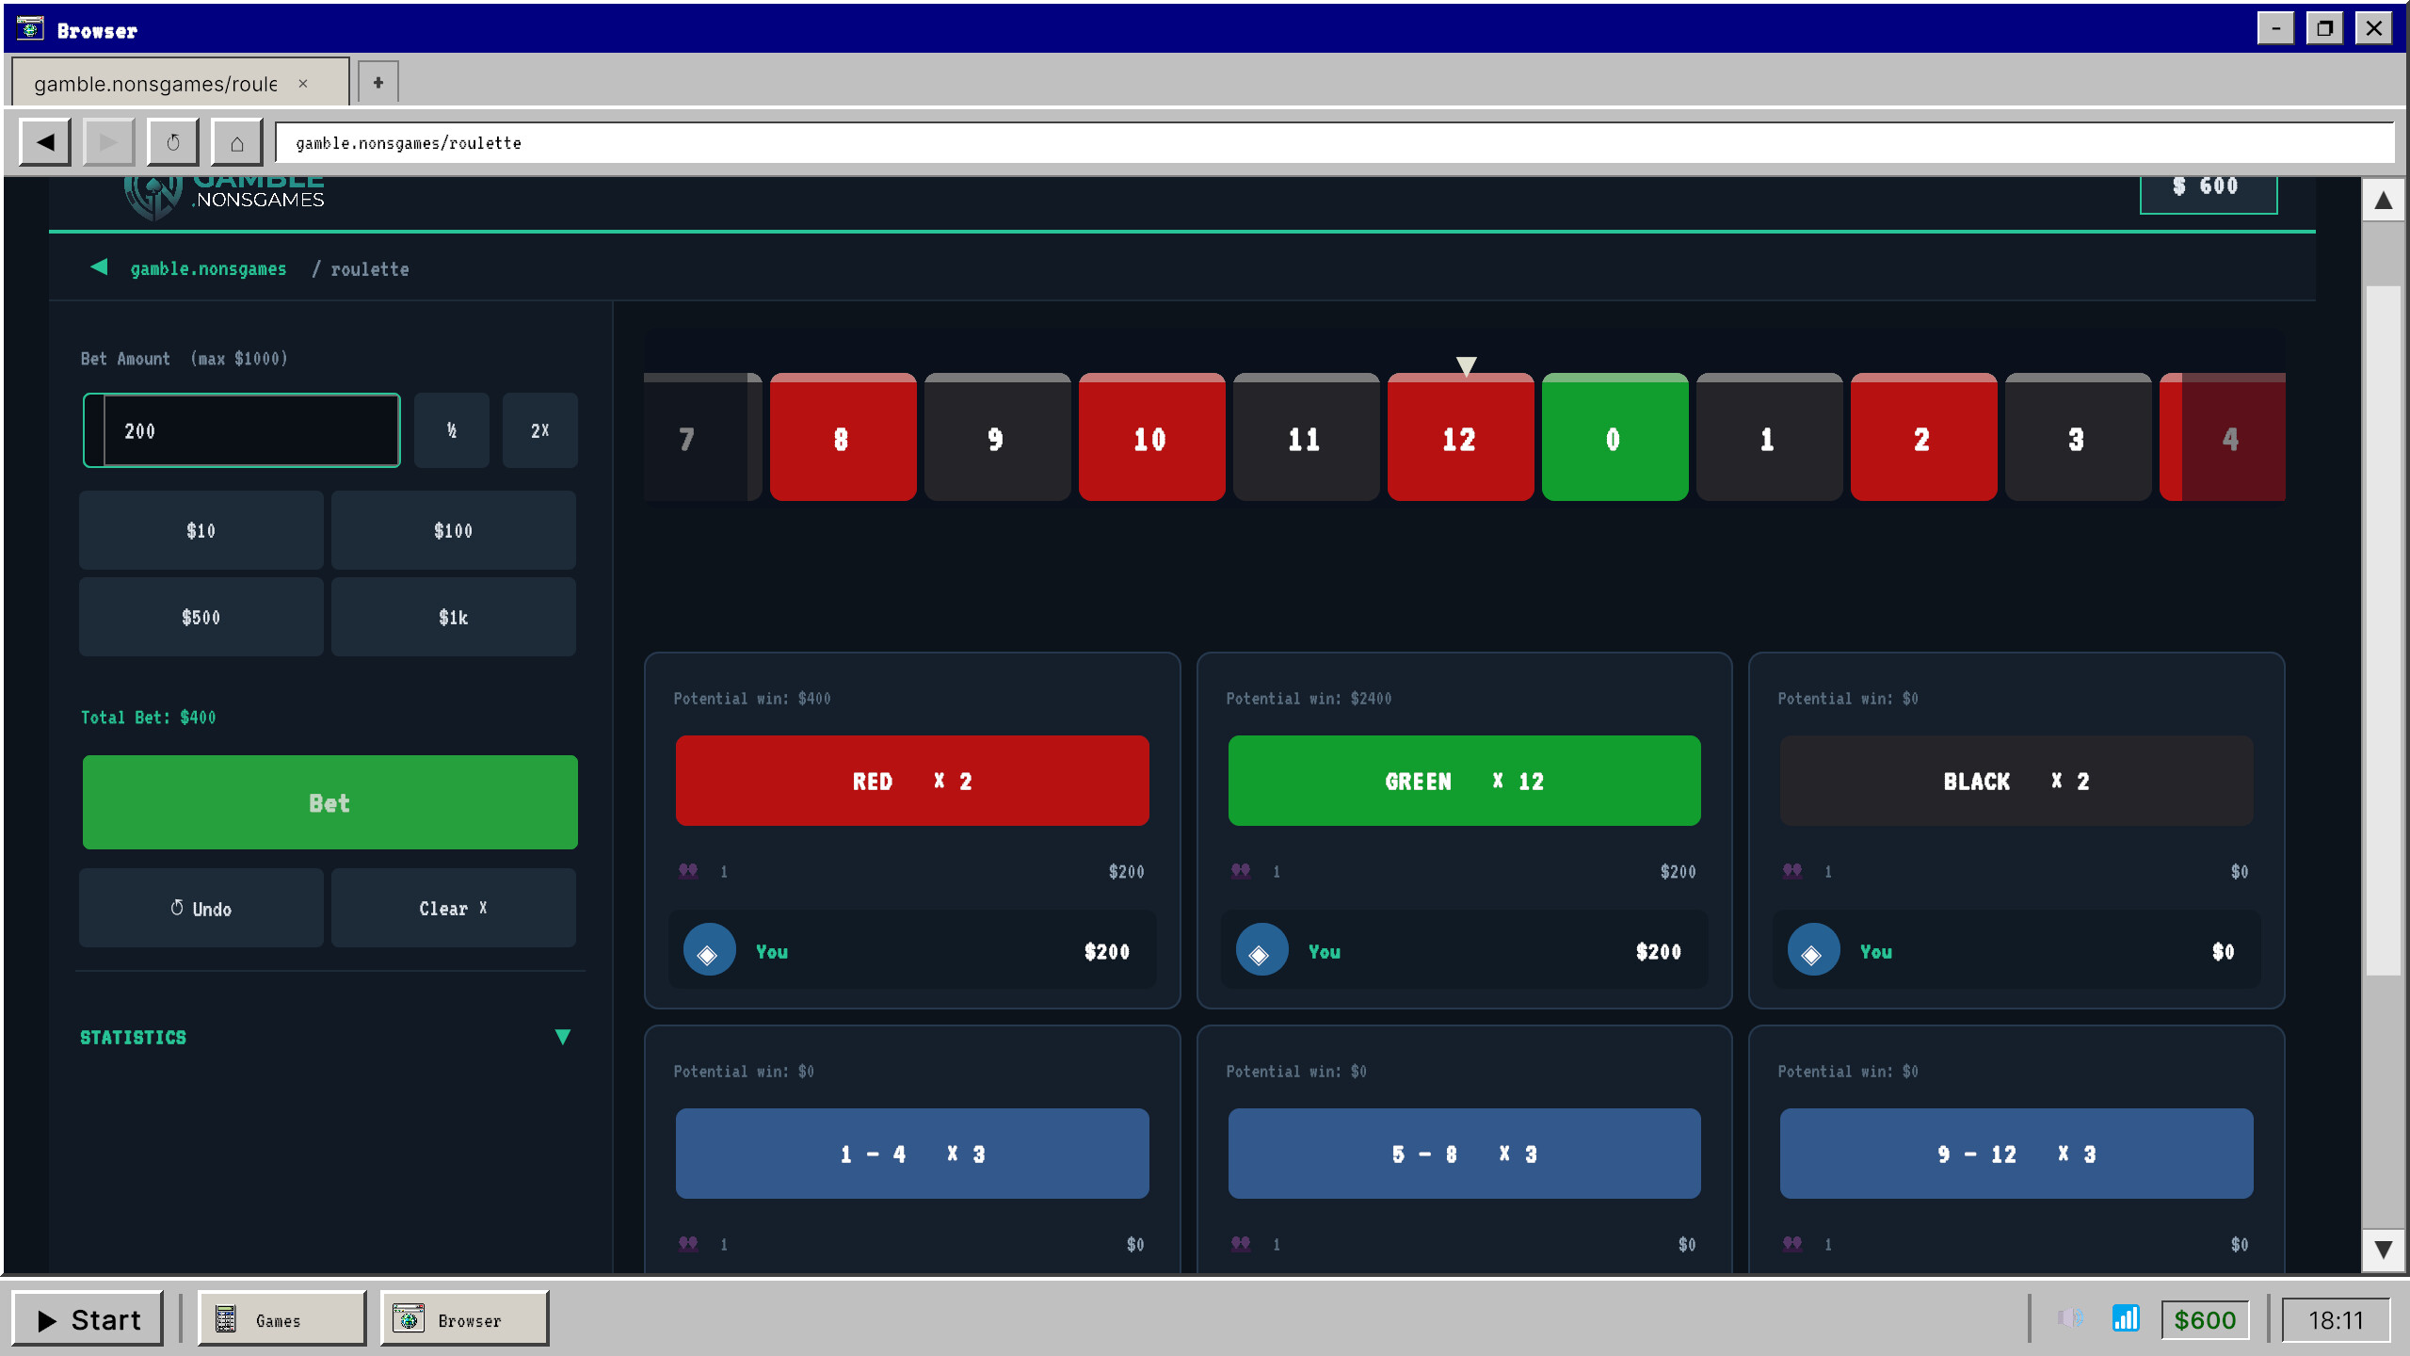The width and height of the screenshot is (2410, 1356).
Task: Reload the page with the refresh icon
Action: point(172,142)
